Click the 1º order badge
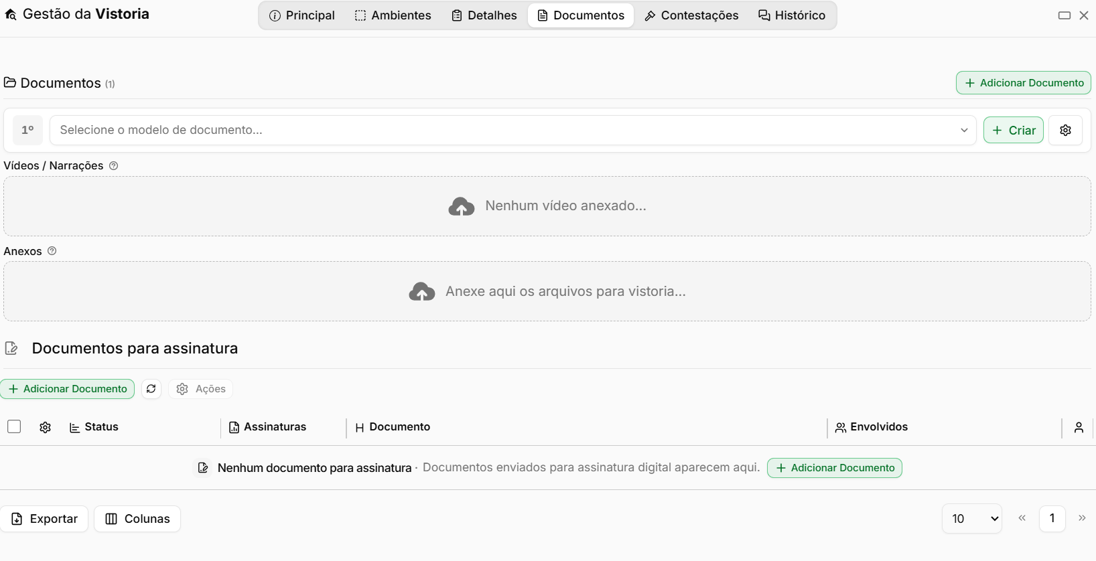The image size is (1096, 561). 28,130
